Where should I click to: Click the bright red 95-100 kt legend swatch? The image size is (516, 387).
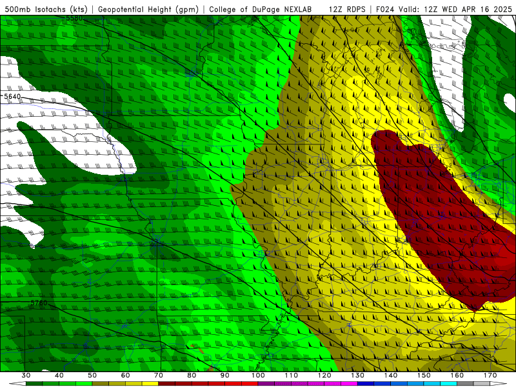pyautogui.click(x=250, y=384)
